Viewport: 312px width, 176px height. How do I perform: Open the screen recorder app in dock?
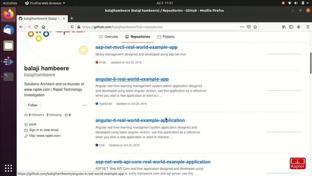pyautogui.click(x=8, y=61)
